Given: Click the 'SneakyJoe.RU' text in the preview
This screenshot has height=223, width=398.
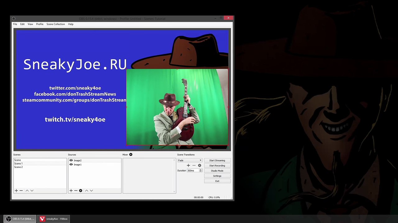Looking at the screenshot, I should click(x=75, y=64).
